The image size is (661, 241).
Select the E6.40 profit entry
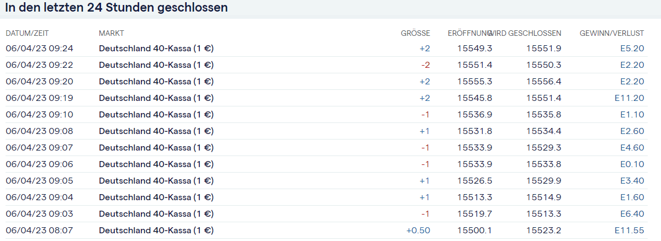click(632, 214)
